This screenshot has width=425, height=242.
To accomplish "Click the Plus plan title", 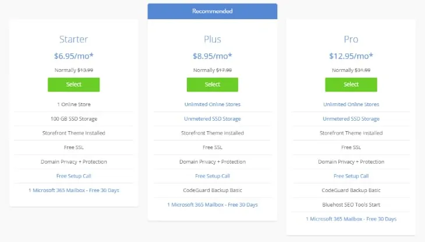I will click(212, 39).
